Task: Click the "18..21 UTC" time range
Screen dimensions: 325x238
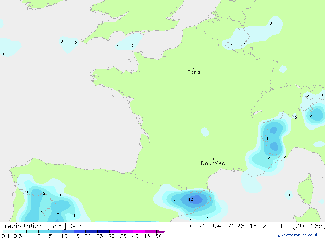Action: point(269,226)
